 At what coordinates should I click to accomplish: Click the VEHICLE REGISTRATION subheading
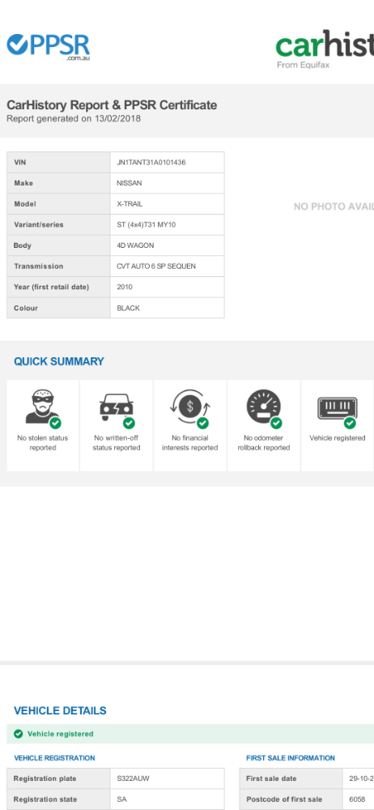[x=54, y=758]
